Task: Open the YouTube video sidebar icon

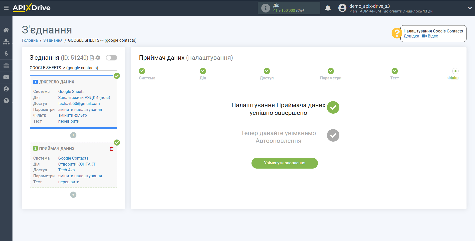Action: click(x=6, y=77)
